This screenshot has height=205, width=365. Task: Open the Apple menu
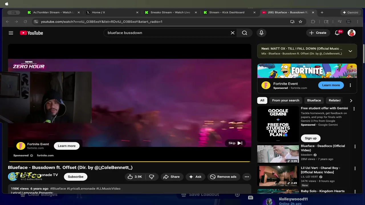click(7, 4)
